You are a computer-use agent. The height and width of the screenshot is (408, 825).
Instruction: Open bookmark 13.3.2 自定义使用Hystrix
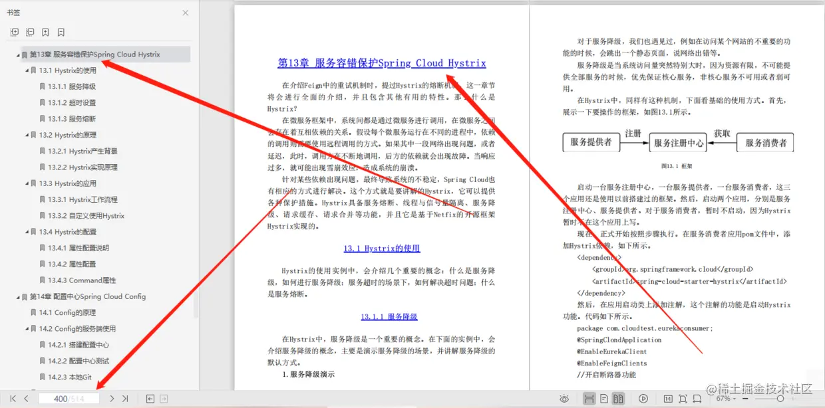[86, 216]
